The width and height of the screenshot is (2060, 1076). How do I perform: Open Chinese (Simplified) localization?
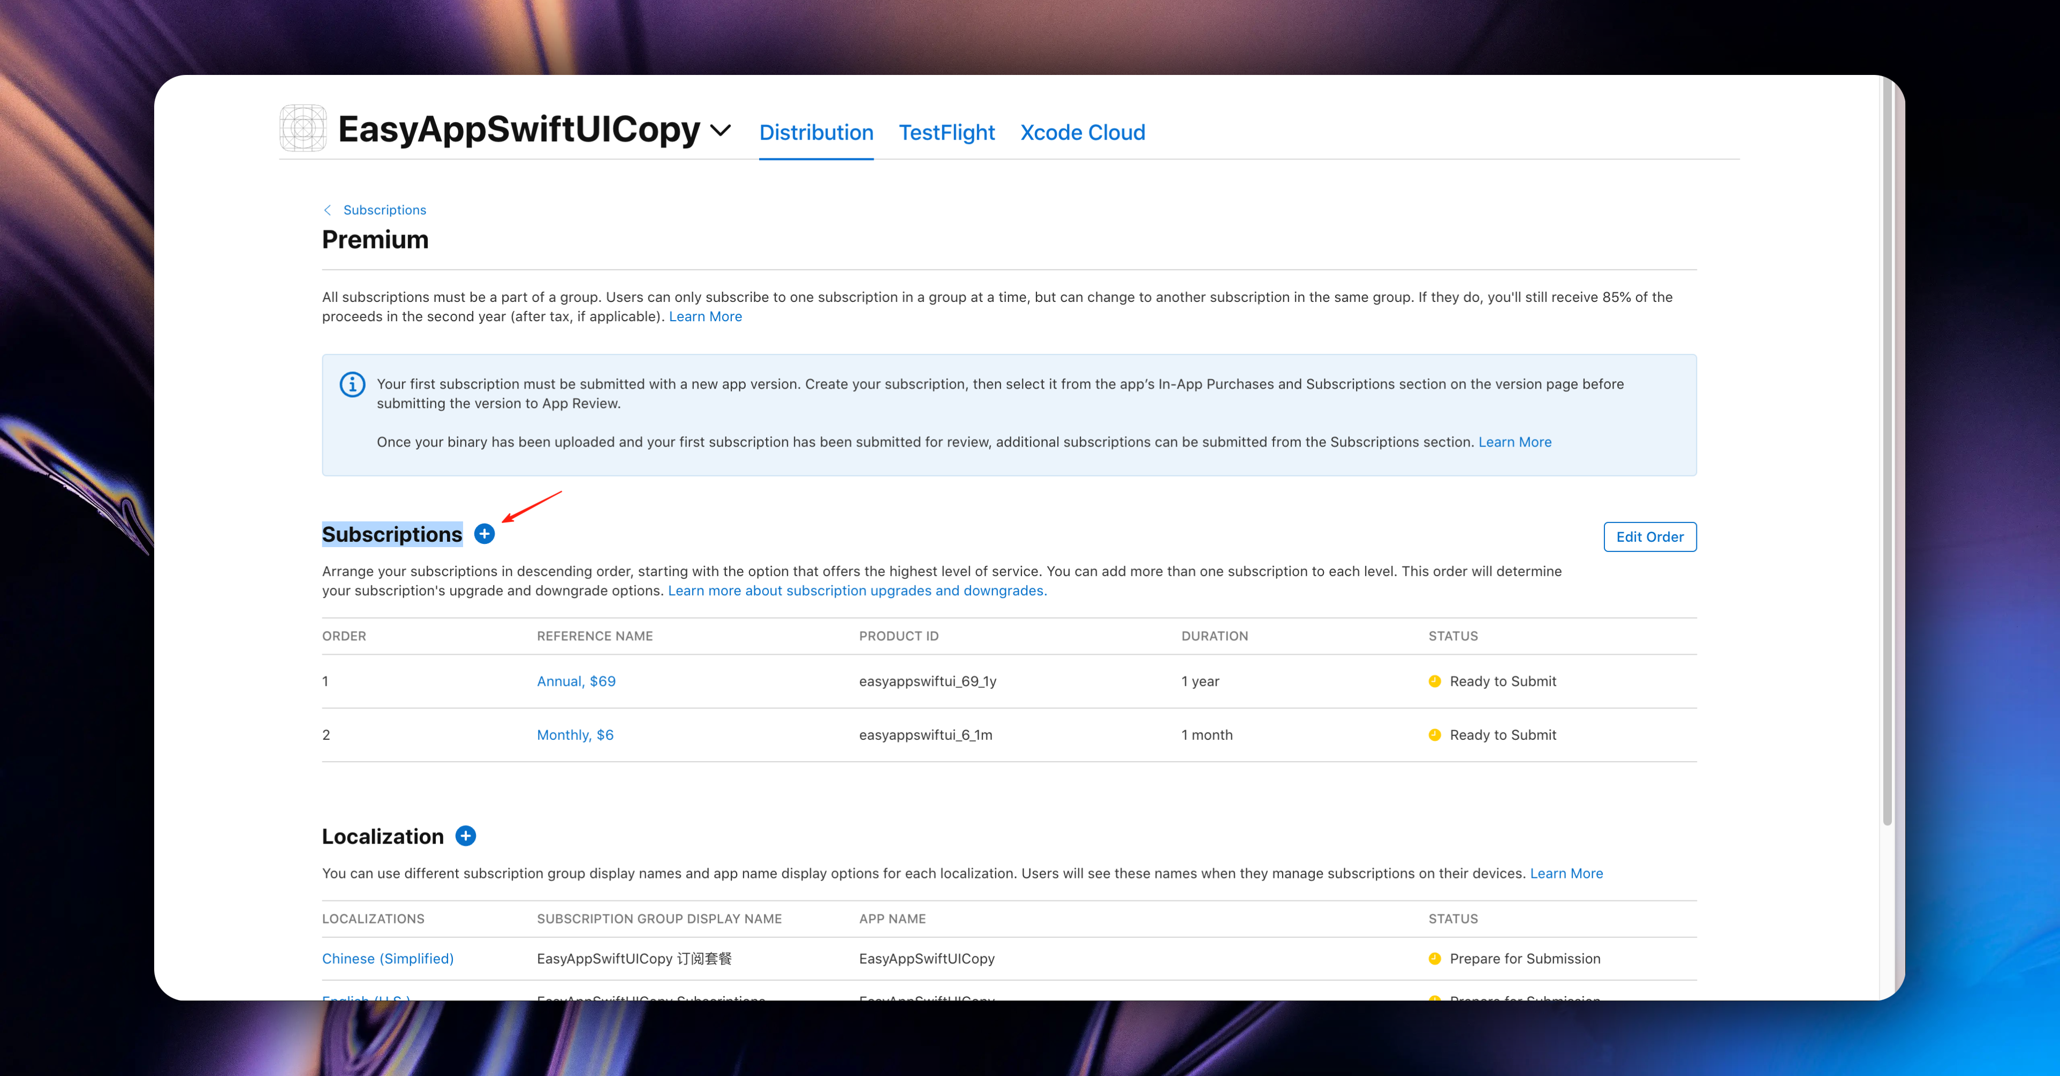click(x=387, y=958)
